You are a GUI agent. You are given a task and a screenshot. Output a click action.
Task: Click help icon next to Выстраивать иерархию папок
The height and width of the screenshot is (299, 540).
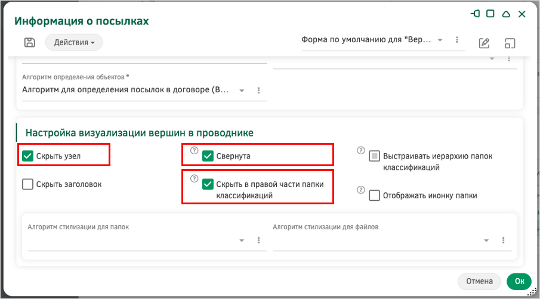tap(360, 150)
